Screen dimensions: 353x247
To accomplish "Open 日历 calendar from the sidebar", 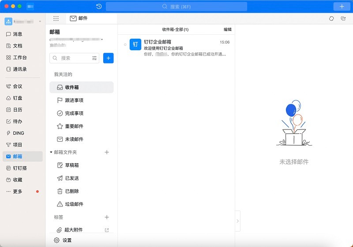I will pyautogui.click(x=17, y=110).
